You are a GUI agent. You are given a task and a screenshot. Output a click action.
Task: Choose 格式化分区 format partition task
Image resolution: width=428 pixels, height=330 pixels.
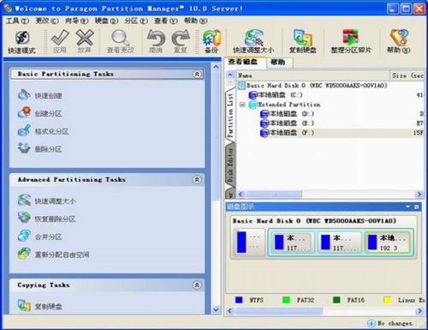[x=43, y=131]
